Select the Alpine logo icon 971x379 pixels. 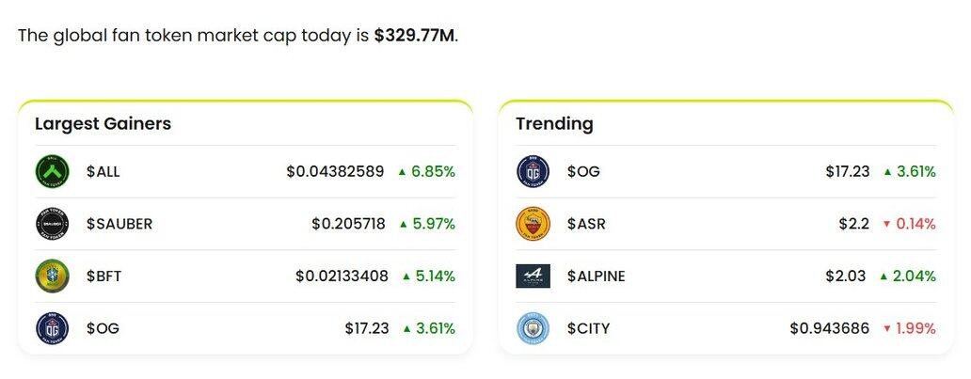(533, 276)
